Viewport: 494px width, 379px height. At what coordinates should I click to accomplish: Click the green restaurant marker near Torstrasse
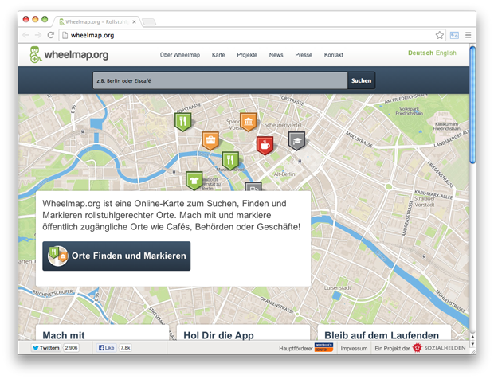(183, 122)
